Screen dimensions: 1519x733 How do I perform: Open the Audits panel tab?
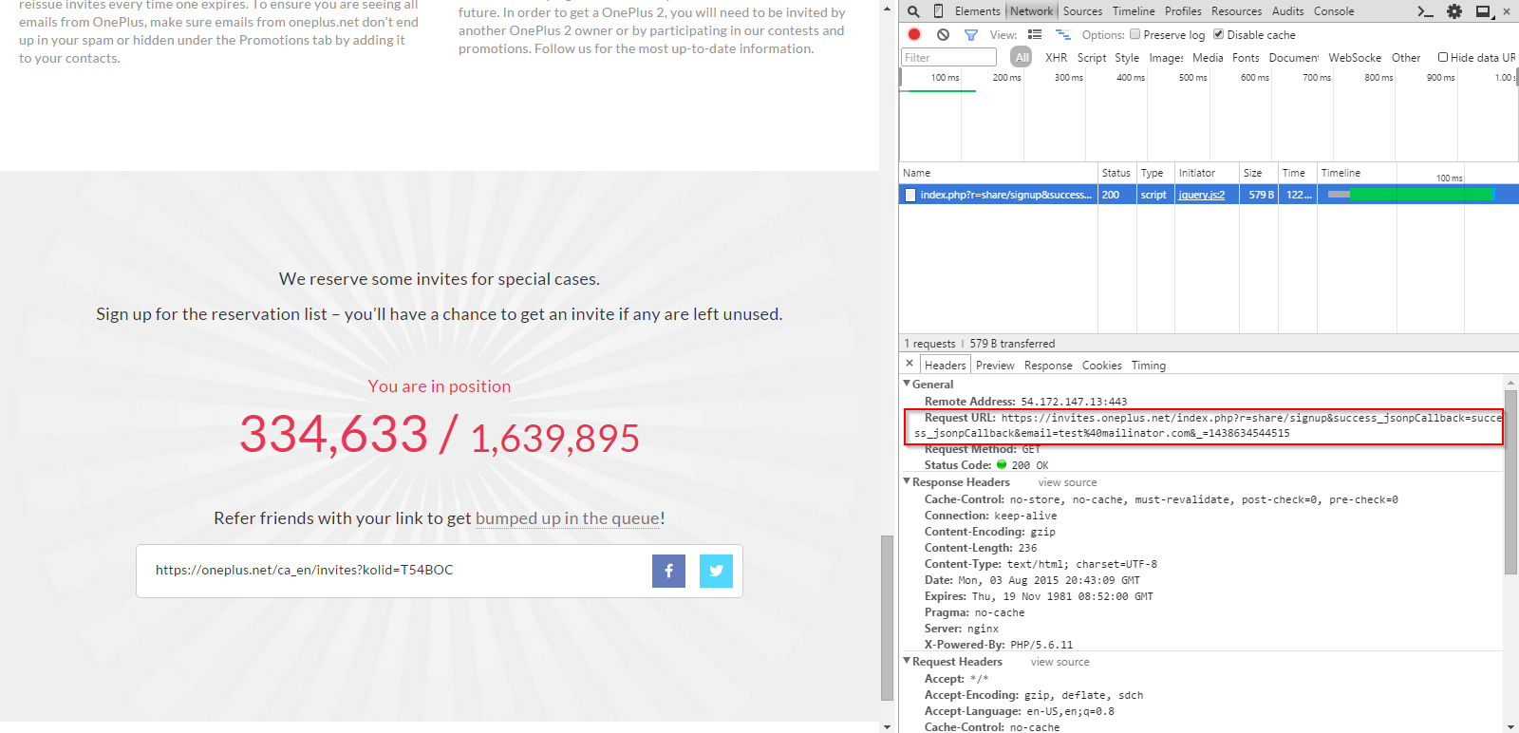[x=1287, y=11]
